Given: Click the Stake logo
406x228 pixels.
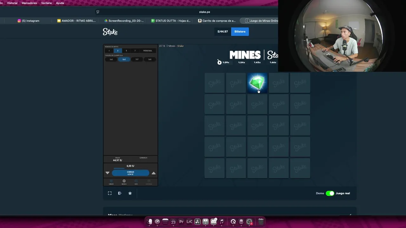Looking at the screenshot, I should click(110, 32).
